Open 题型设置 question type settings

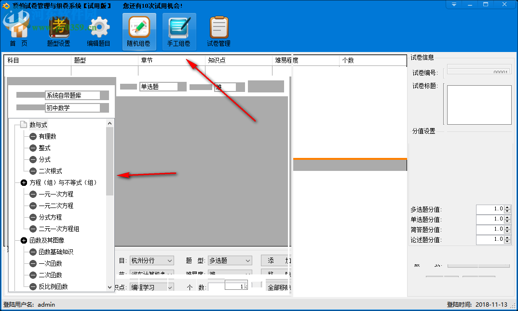(x=58, y=32)
